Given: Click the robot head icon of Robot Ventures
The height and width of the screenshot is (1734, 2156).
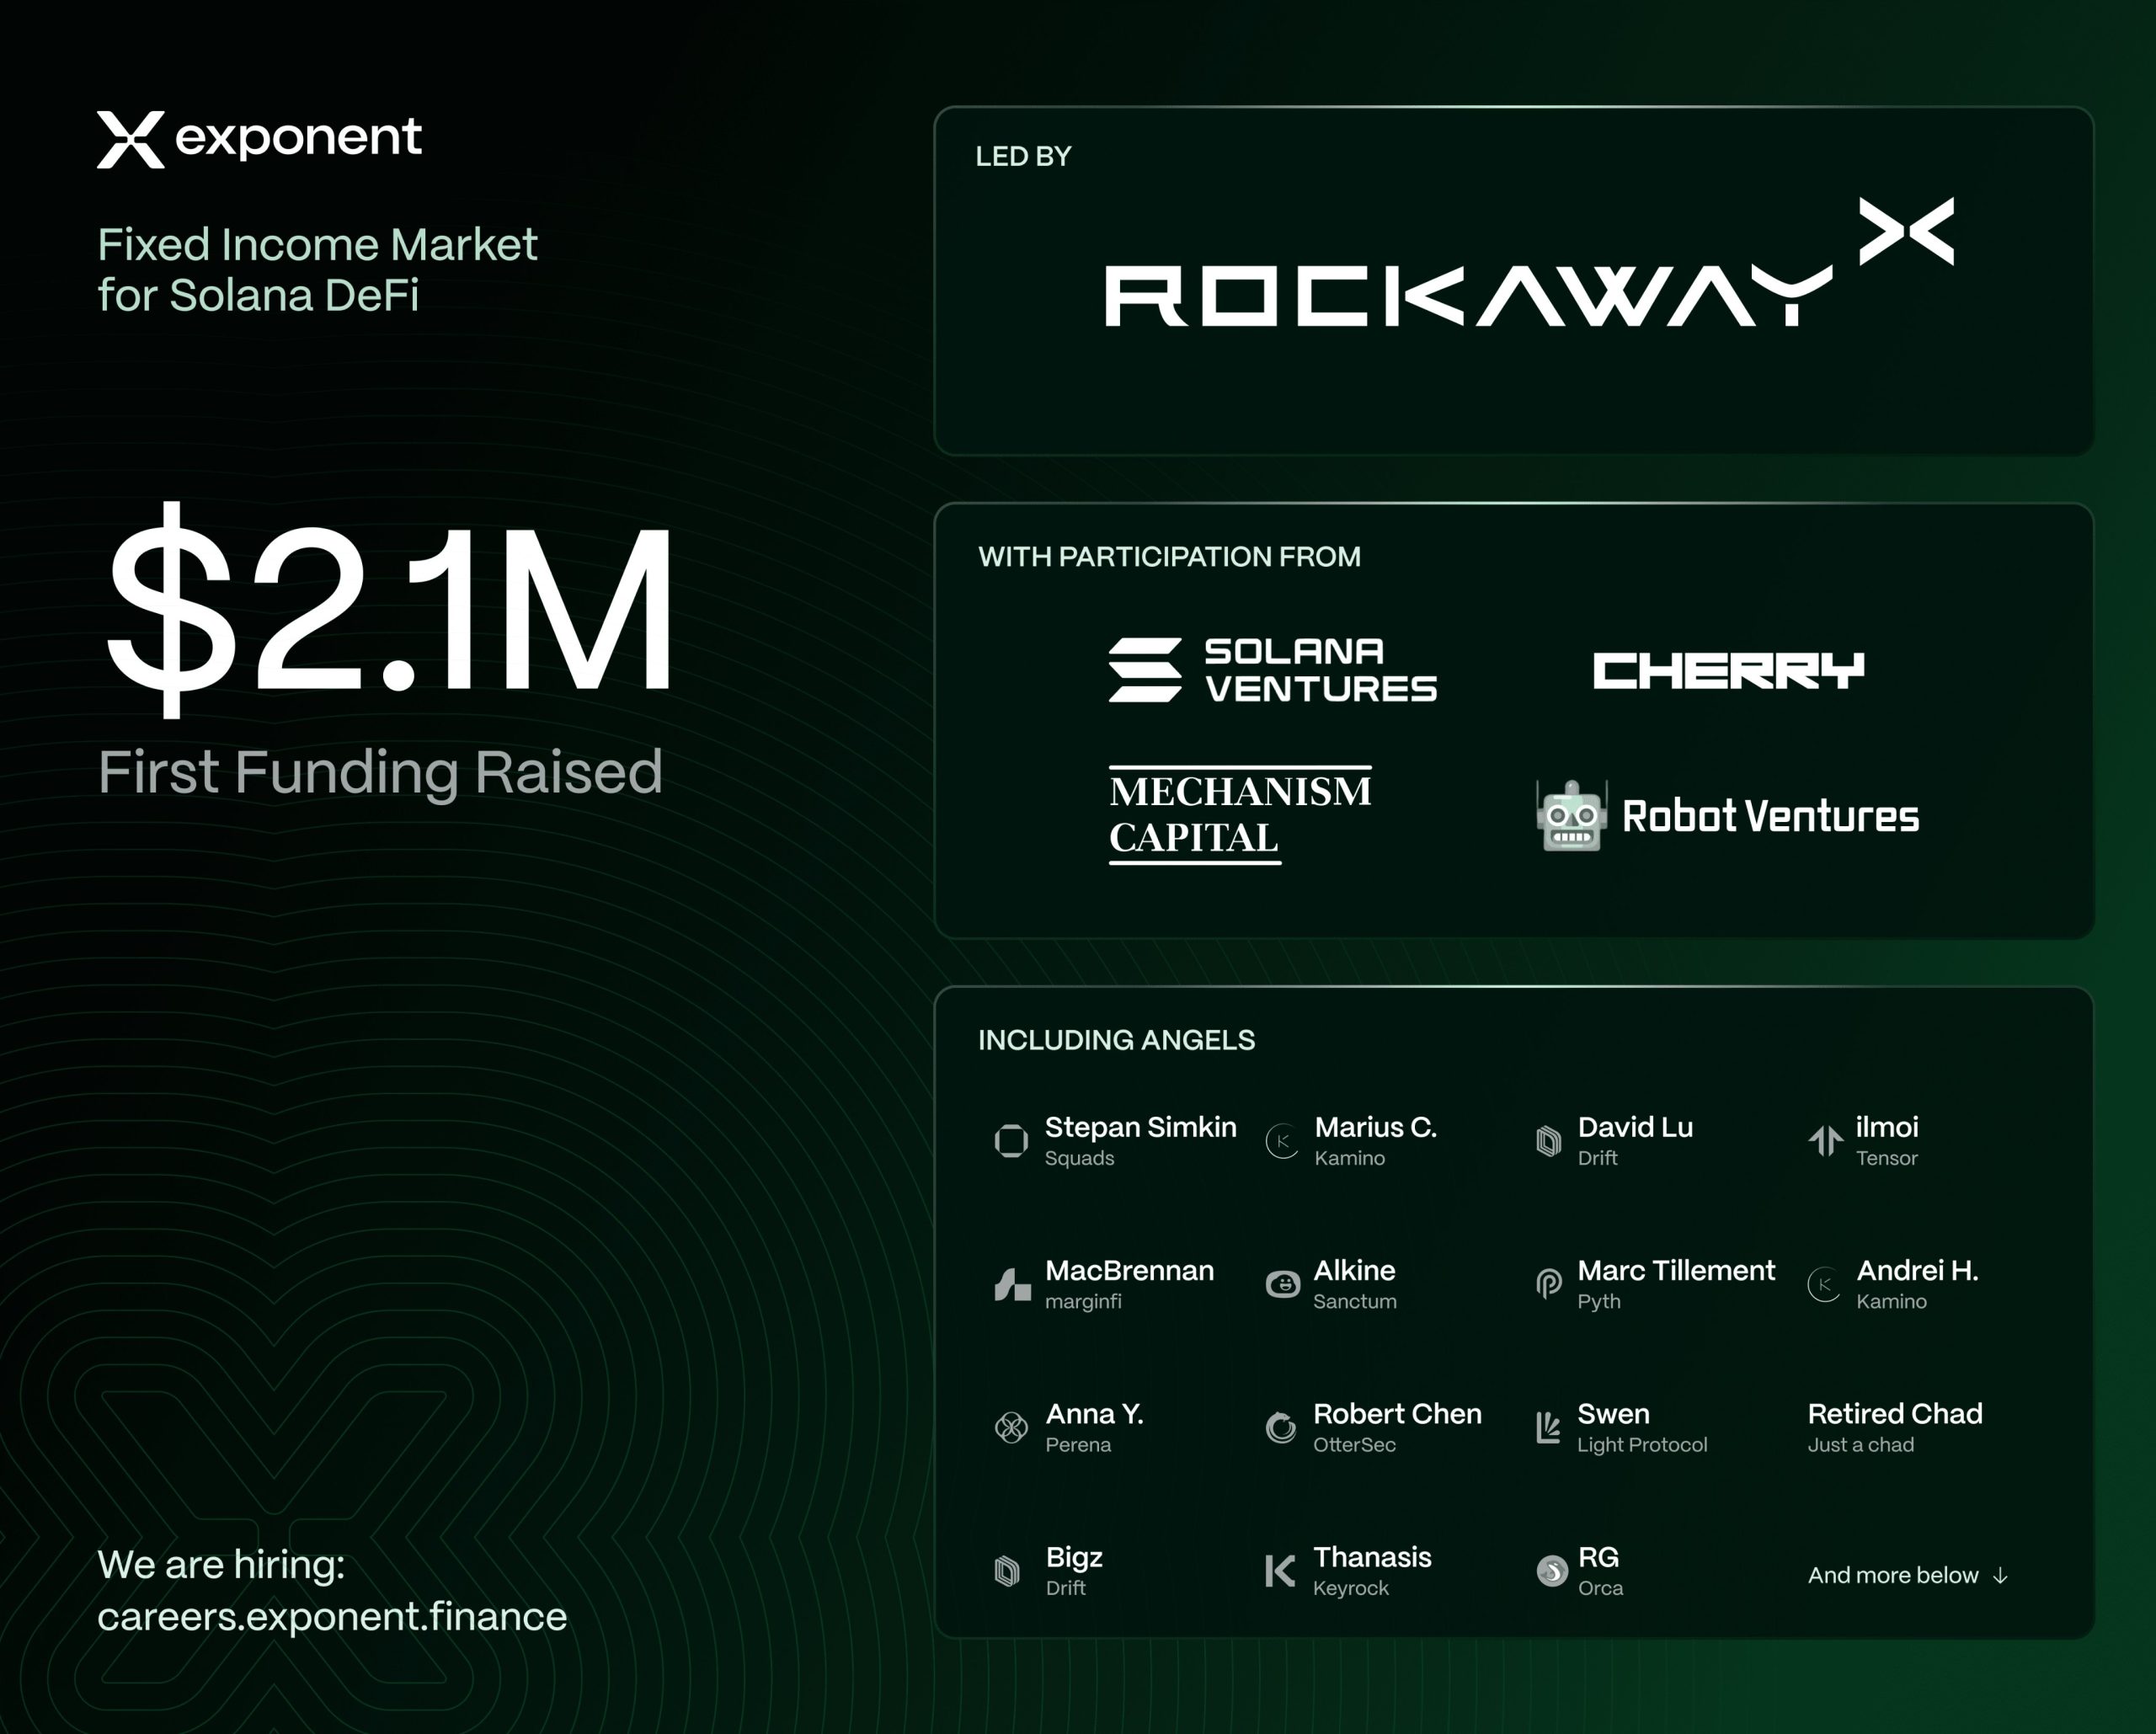Looking at the screenshot, I should click(1572, 816).
